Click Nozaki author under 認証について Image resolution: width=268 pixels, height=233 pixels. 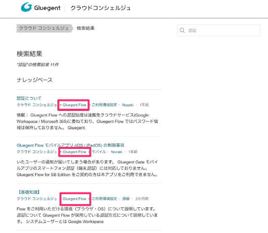point(128,105)
